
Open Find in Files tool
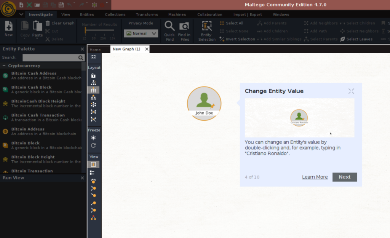pos(184,31)
